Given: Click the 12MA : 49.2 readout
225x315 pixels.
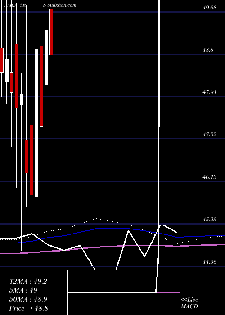Looking at the screenshot, I should tap(28, 281).
